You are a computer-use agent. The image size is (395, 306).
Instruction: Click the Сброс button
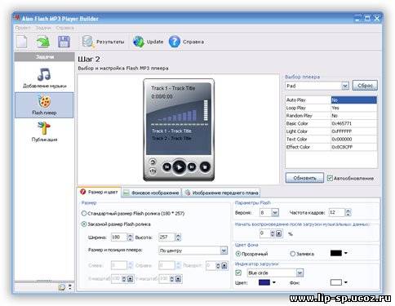pyautogui.click(x=365, y=86)
